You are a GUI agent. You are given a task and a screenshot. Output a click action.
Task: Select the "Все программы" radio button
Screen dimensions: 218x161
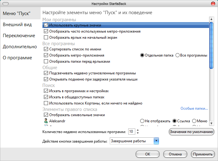pos(178,55)
